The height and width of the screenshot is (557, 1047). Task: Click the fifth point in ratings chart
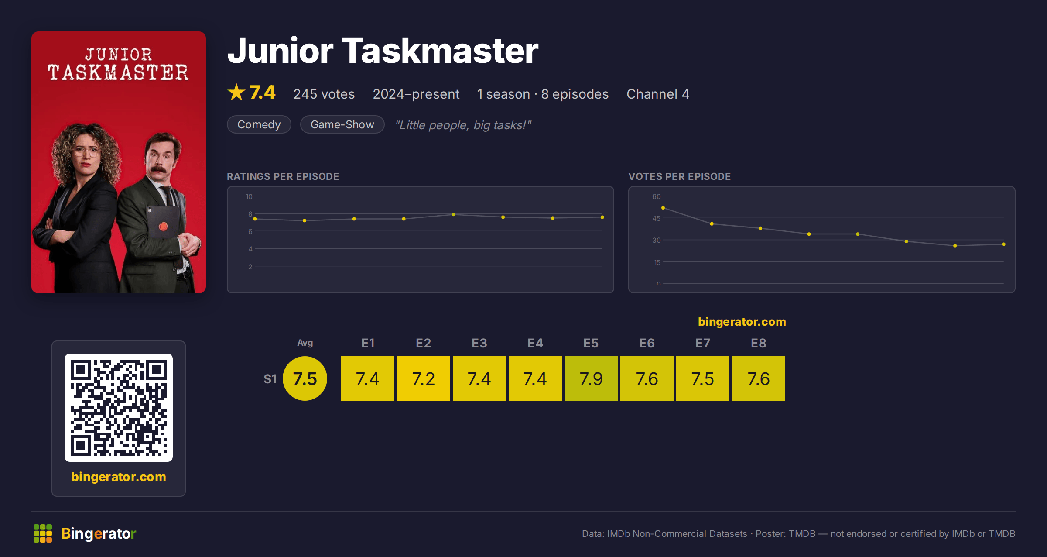pyautogui.click(x=454, y=215)
